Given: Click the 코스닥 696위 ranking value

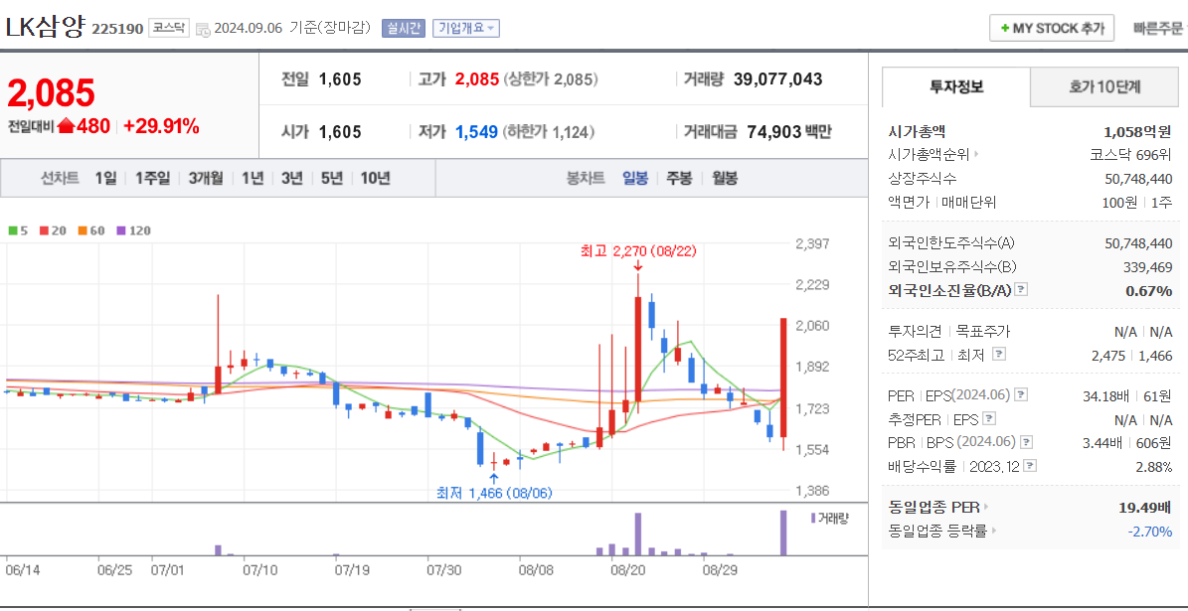Looking at the screenshot, I should pos(1131,155).
